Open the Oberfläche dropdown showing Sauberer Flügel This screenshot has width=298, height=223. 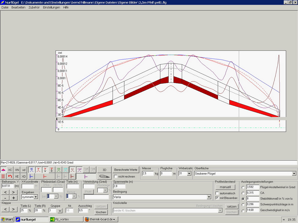click(x=294, y=173)
